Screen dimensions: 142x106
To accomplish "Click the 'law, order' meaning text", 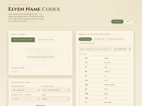I will point(107,63).
